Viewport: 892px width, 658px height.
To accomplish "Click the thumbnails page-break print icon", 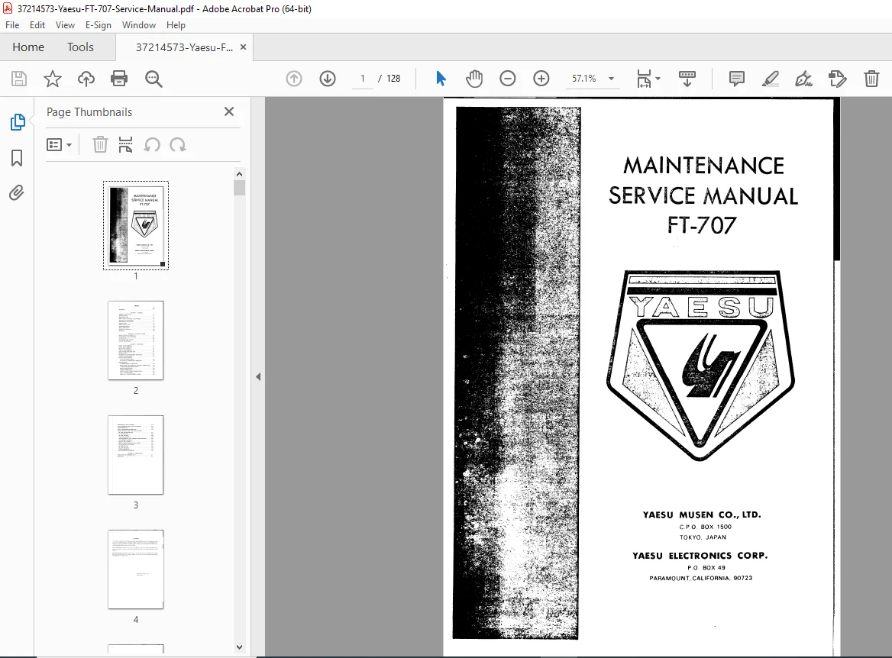I will [x=125, y=145].
